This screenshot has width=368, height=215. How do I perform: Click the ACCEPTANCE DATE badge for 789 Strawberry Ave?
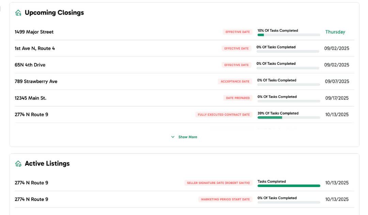pyautogui.click(x=235, y=81)
